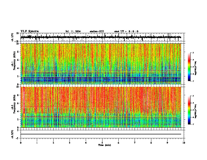Click the "5" tick on ch.3(V) axis
Screen dimensions: 207x160
point(18,130)
